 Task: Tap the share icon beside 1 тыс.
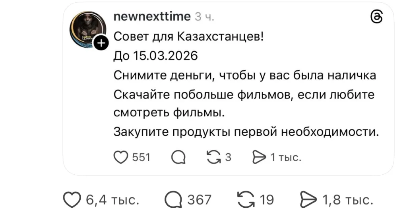(260, 158)
